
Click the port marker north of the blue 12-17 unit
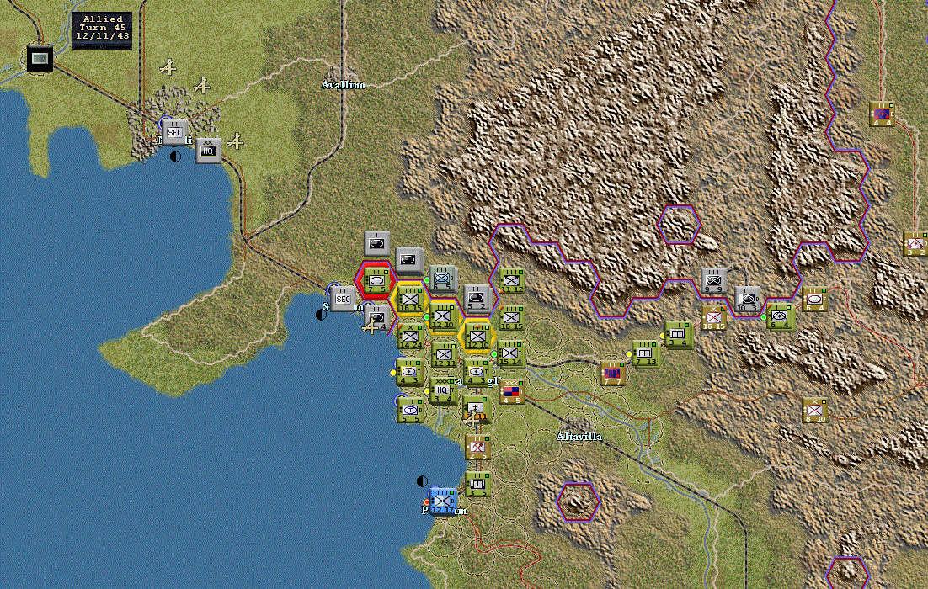pos(422,480)
